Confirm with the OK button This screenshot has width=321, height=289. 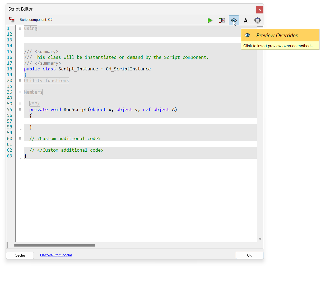click(x=249, y=255)
